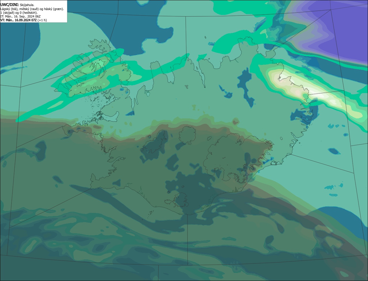This screenshot has width=368, height=281.
Task: Click the 'UWC/DINI: Skýjahula.' title line
Action: (17, 5)
